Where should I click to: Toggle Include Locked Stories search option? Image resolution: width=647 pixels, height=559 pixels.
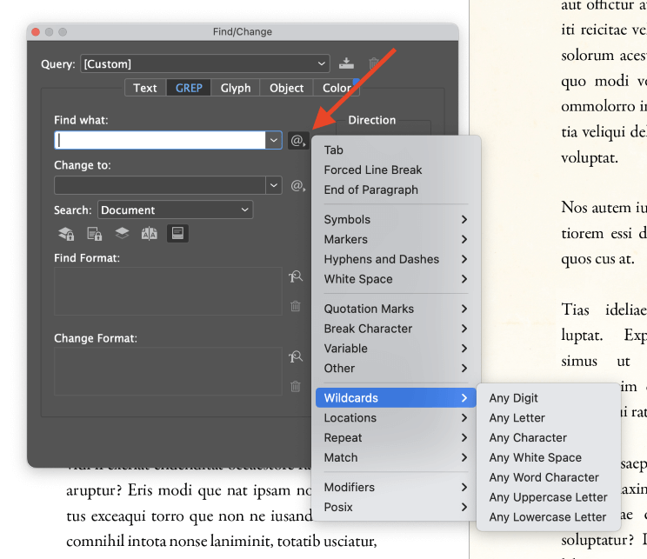click(95, 234)
